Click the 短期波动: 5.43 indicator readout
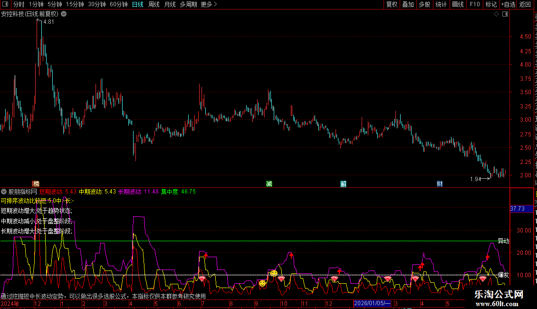The height and width of the screenshot is (309, 537). click(58, 192)
